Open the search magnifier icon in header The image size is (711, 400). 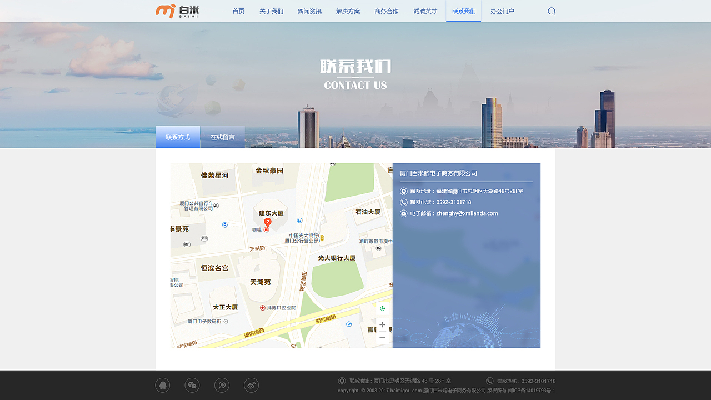552,11
